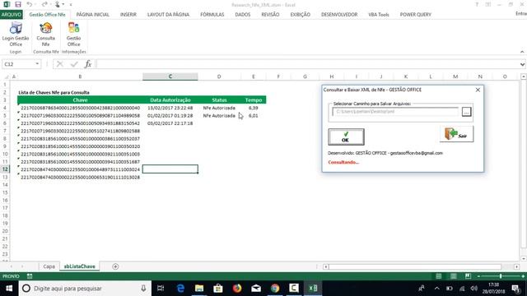Screen dimensions: 527x296
Task: Browse for folder with the ... button
Action: (x=466, y=112)
